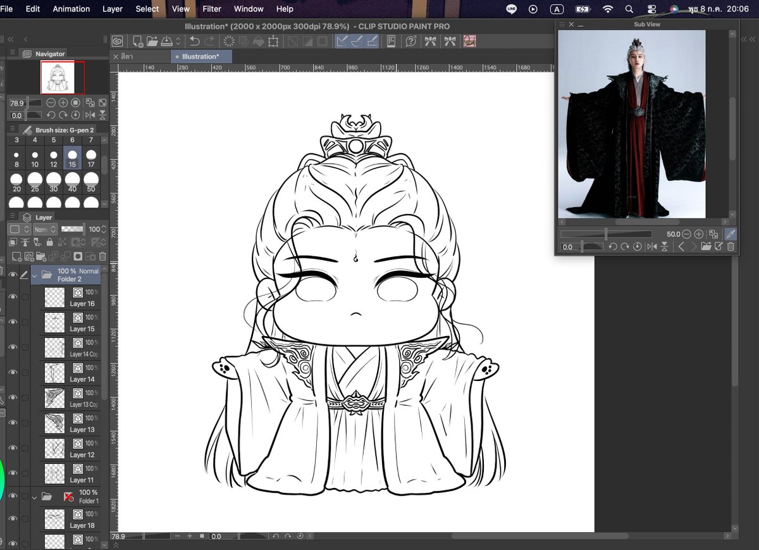Create new layer folder

40,256
